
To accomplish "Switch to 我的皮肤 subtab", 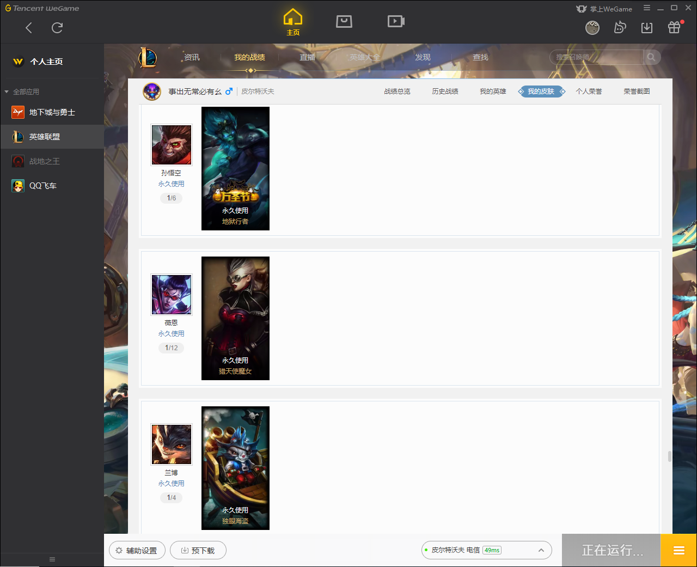I will point(541,92).
